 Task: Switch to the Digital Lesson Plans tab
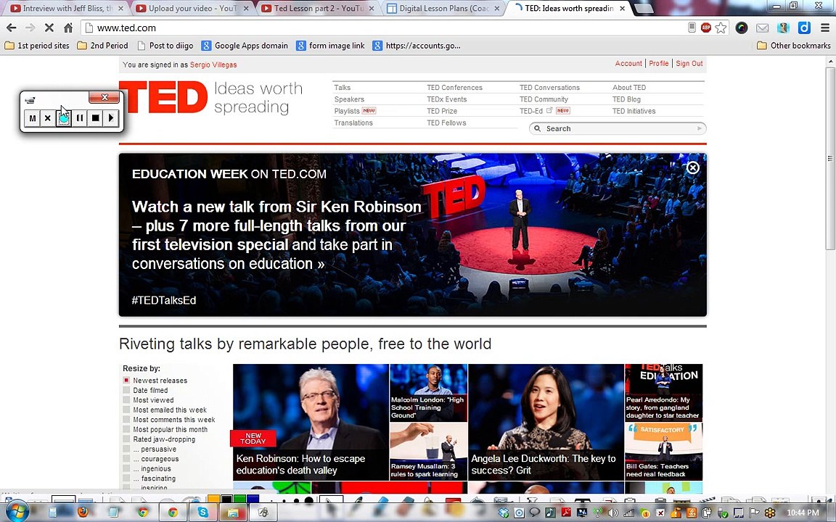443,9
